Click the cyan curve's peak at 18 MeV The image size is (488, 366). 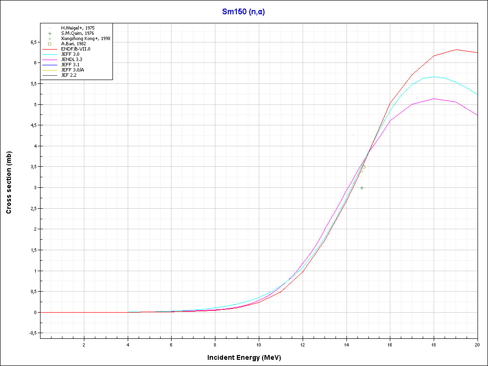coord(434,77)
